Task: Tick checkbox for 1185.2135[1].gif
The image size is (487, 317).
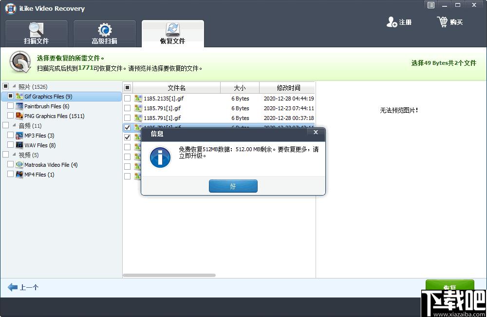Action: [127, 99]
